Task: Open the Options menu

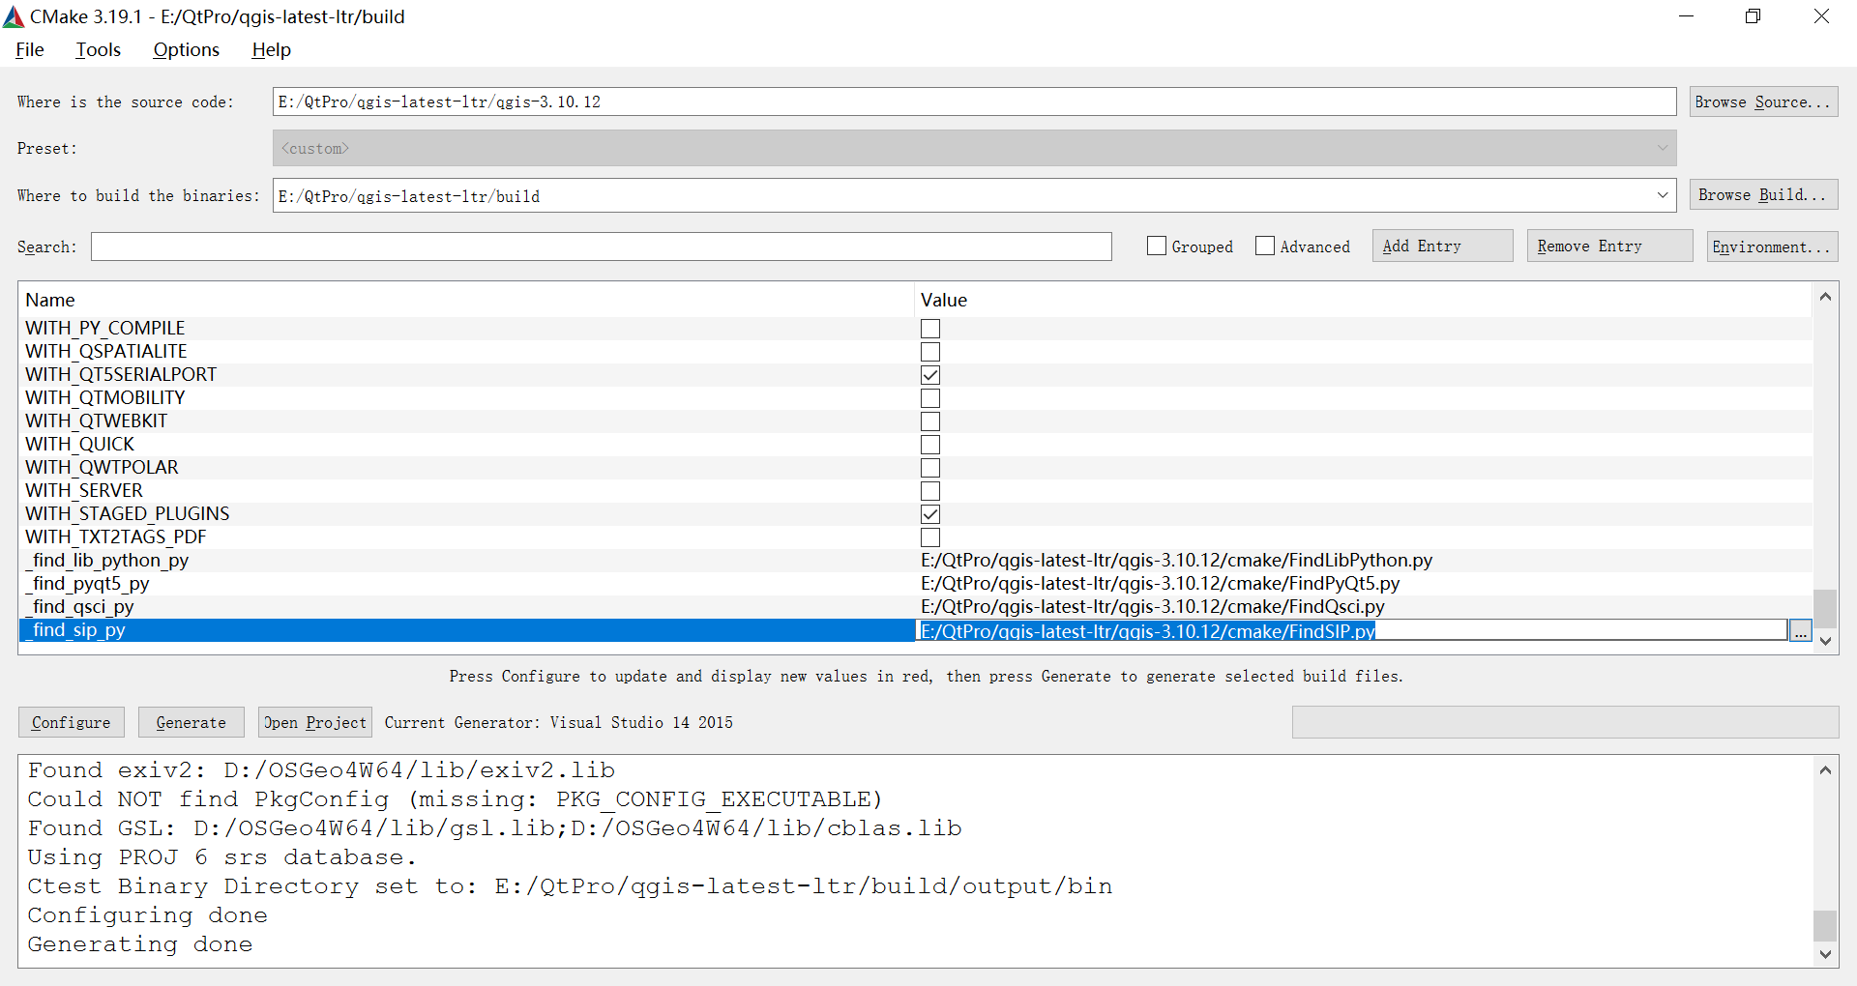Action: tap(186, 49)
